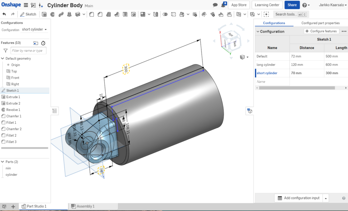This screenshot has width=348, height=211.
Task: Collapse the Configuration table section
Action: click(x=258, y=32)
